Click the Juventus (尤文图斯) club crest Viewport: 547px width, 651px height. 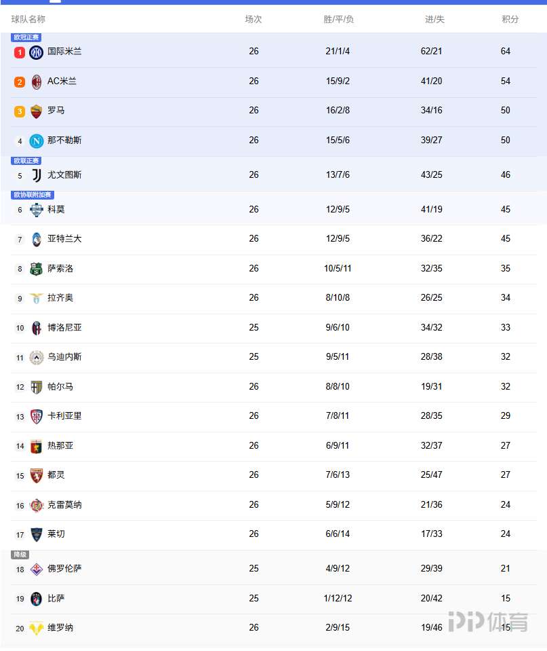(37, 175)
